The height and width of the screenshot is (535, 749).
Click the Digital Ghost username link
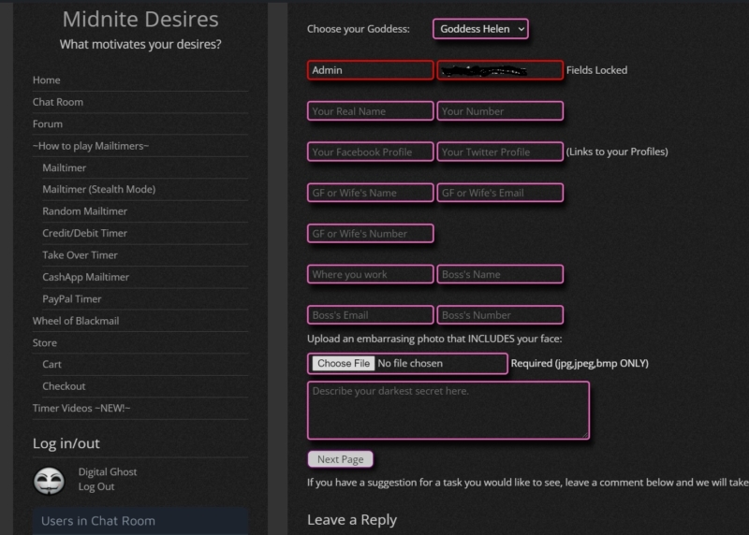coord(108,472)
